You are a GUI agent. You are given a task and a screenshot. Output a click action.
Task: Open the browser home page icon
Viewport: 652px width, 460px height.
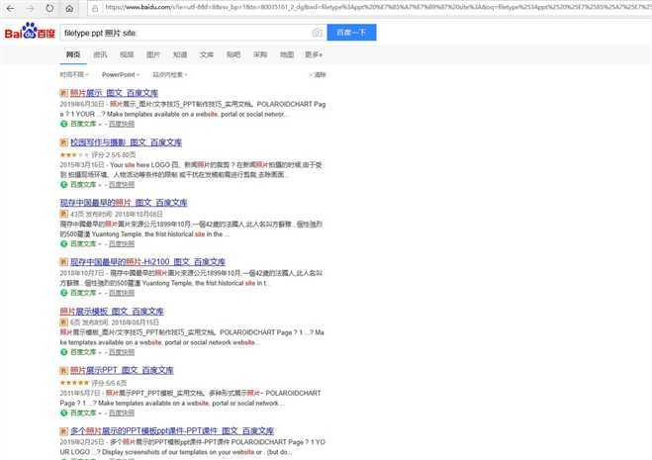pyautogui.click(x=69, y=8)
